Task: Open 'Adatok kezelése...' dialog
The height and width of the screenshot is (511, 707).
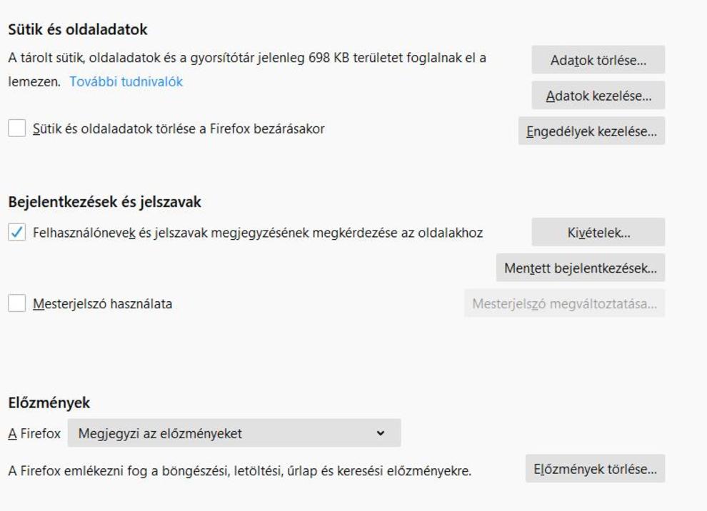Action: pos(598,96)
